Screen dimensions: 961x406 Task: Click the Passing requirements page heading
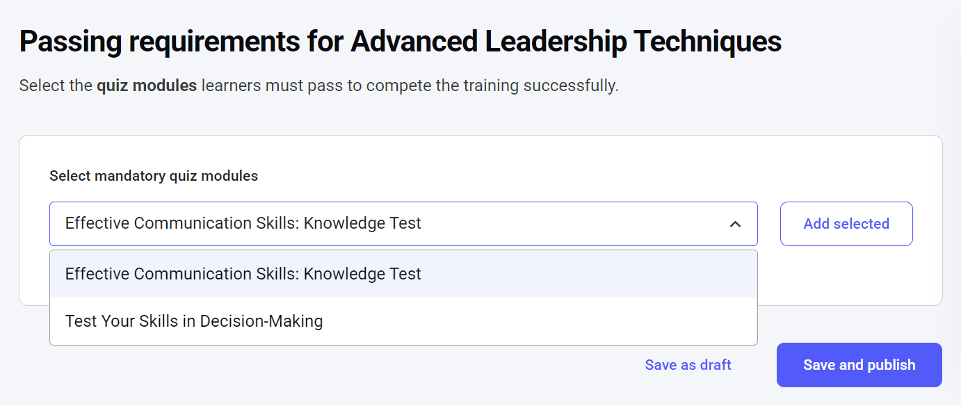(400, 42)
